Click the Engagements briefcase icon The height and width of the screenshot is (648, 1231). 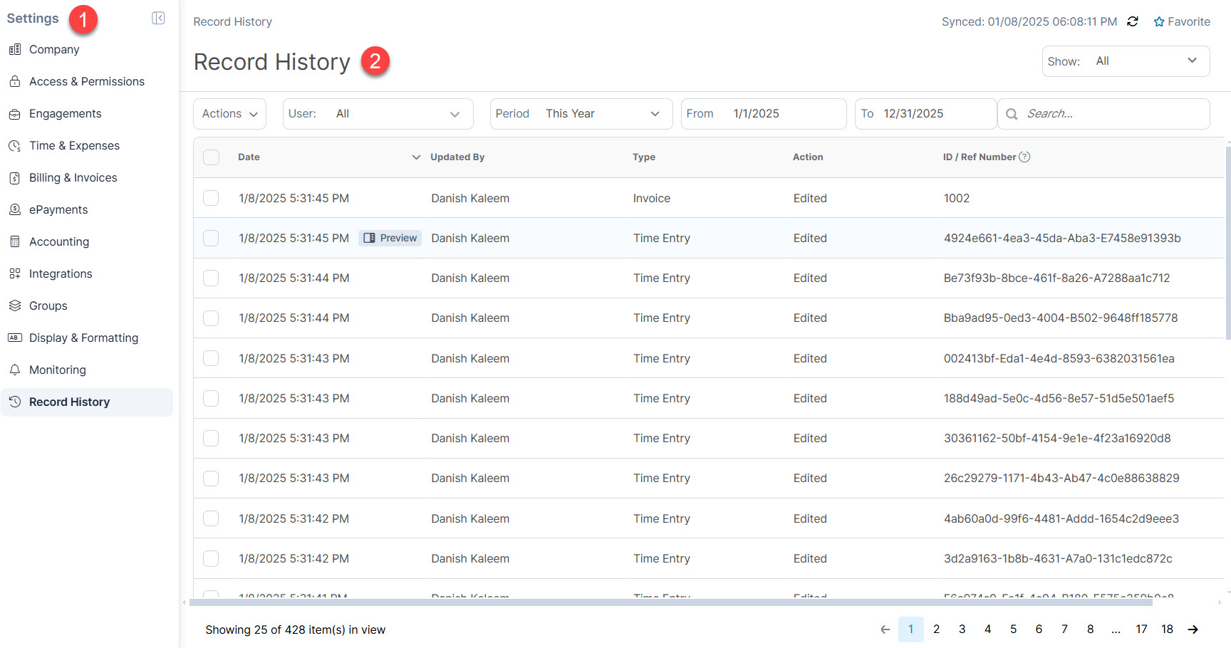pos(14,113)
